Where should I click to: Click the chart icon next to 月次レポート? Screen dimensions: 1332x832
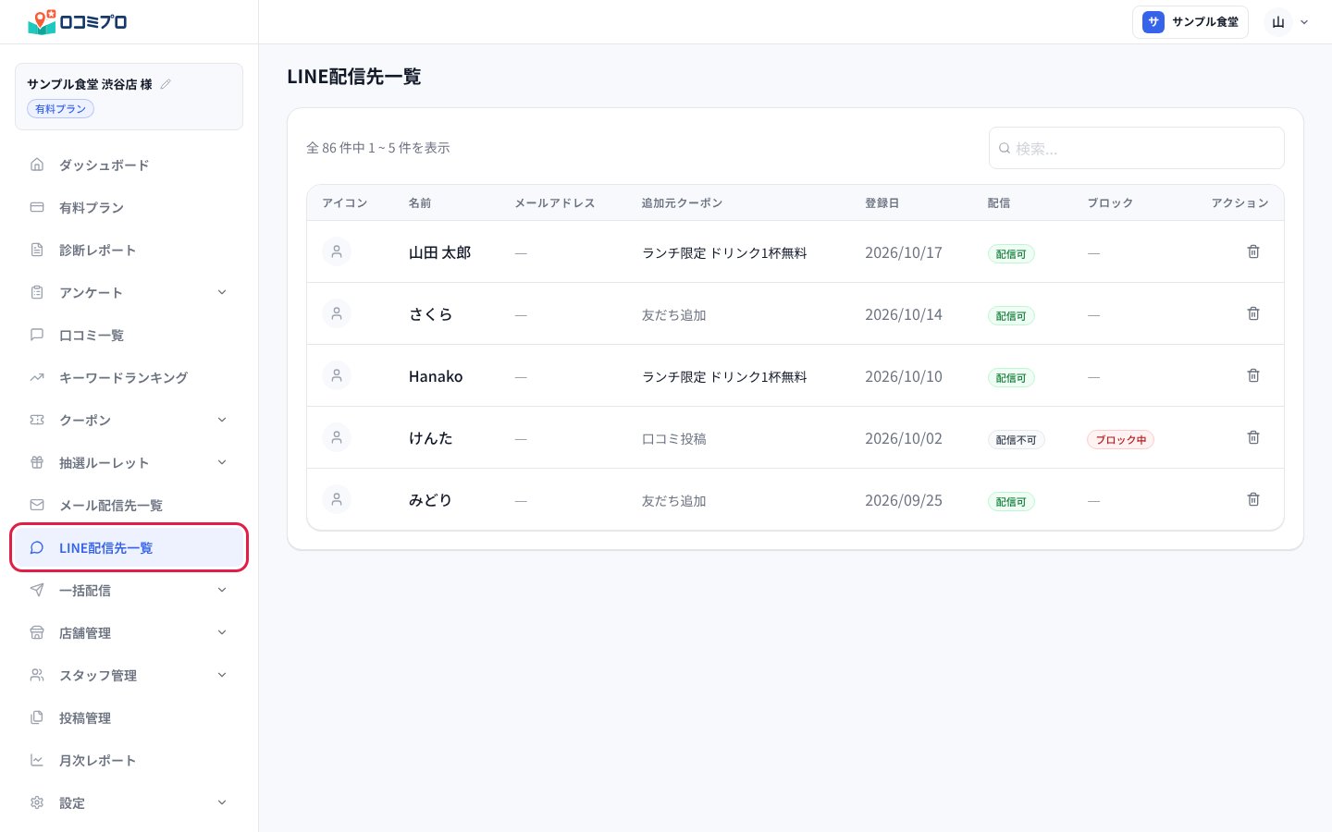pos(37,760)
